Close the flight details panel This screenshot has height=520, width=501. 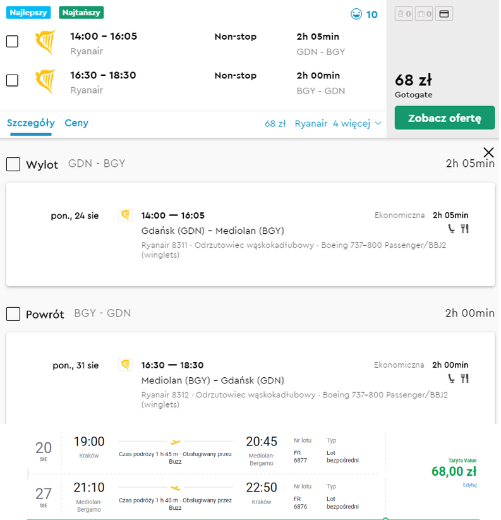[488, 152]
